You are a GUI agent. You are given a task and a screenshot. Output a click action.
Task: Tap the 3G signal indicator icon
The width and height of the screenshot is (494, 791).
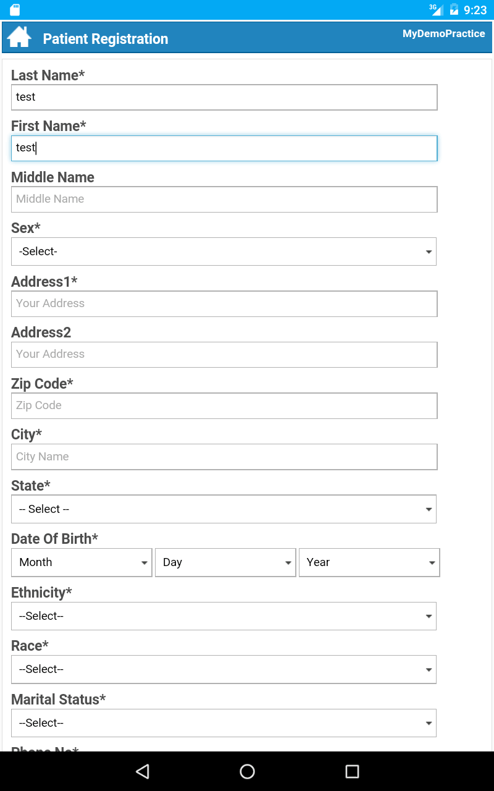pos(436,9)
